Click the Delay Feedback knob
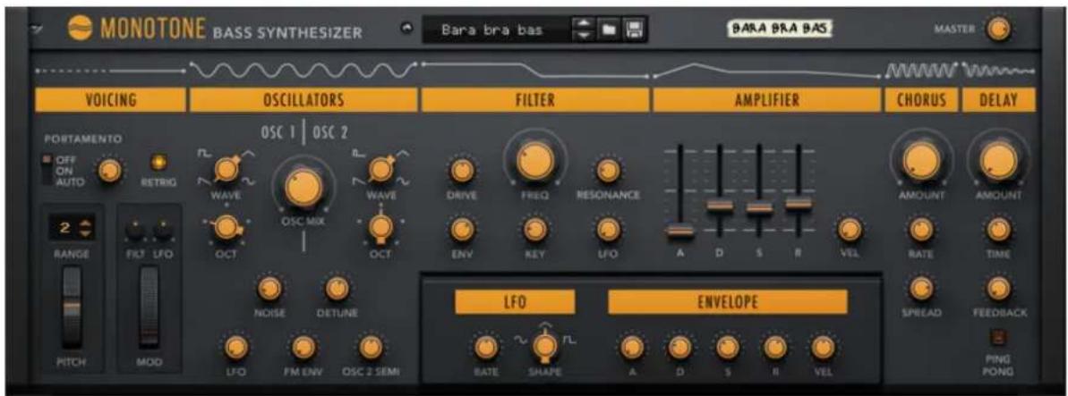 coord(998,289)
